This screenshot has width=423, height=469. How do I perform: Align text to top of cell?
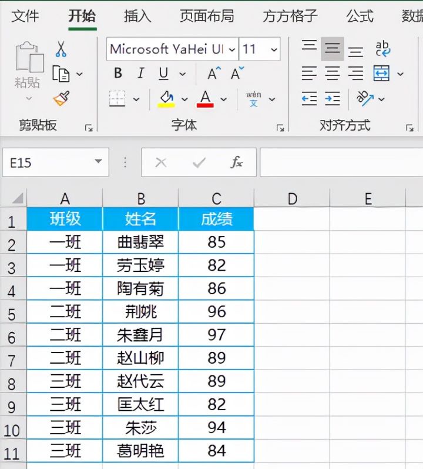click(x=309, y=46)
